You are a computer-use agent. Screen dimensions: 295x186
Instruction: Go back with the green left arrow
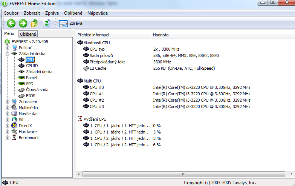coord(11,23)
